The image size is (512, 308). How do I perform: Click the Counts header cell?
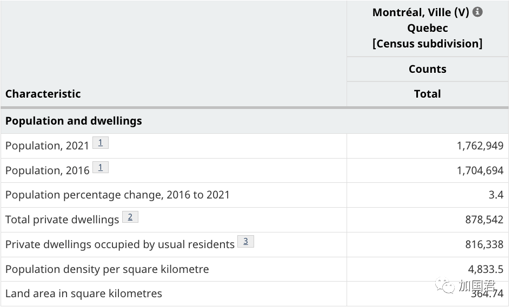pos(427,69)
